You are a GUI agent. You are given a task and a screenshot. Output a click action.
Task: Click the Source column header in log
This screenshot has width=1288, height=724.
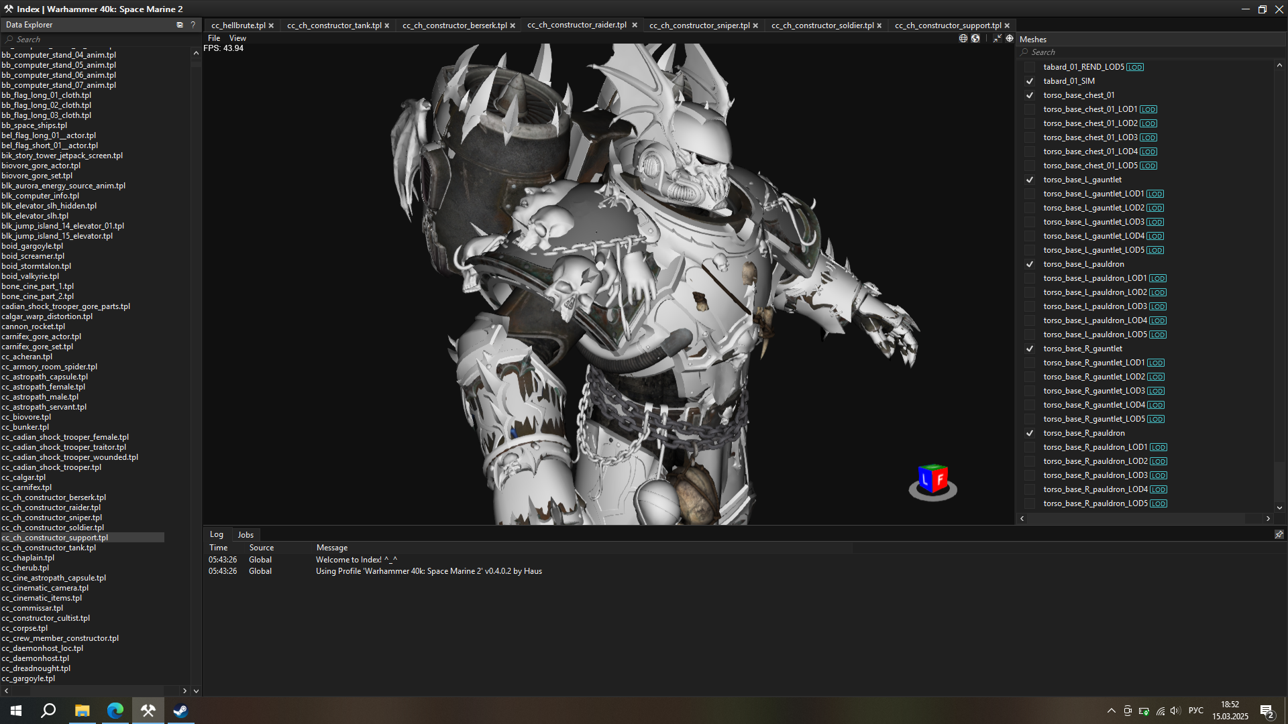coord(262,548)
